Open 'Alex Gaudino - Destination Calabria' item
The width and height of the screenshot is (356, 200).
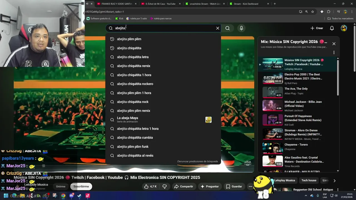pyautogui.click(x=298, y=161)
